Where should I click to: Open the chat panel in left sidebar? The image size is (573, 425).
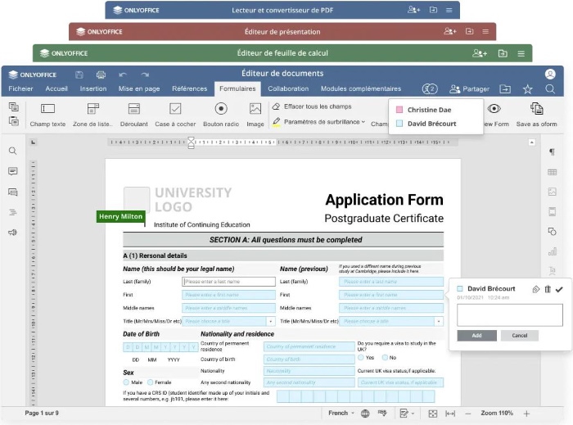point(13,192)
